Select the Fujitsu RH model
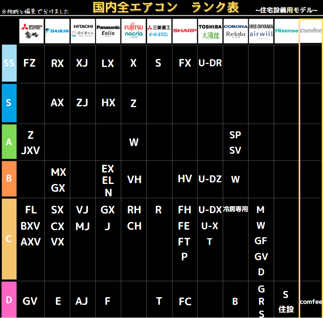The image size is (323, 318). point(134,210)
